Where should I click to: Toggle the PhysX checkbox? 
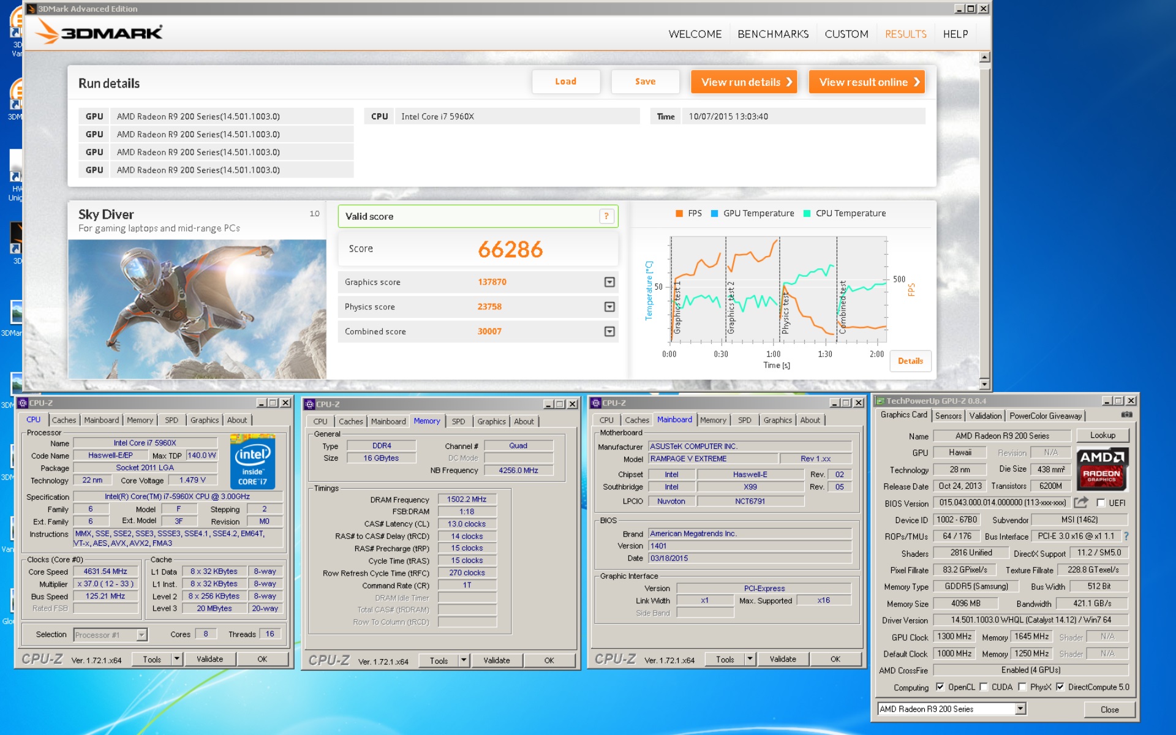tap(1022, 687)
